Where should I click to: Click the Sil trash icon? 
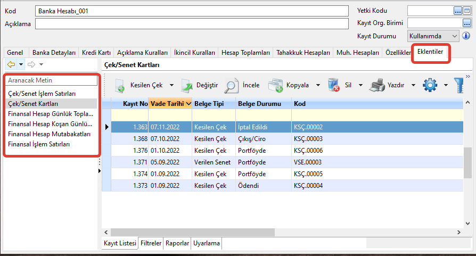tap(334, 85)
